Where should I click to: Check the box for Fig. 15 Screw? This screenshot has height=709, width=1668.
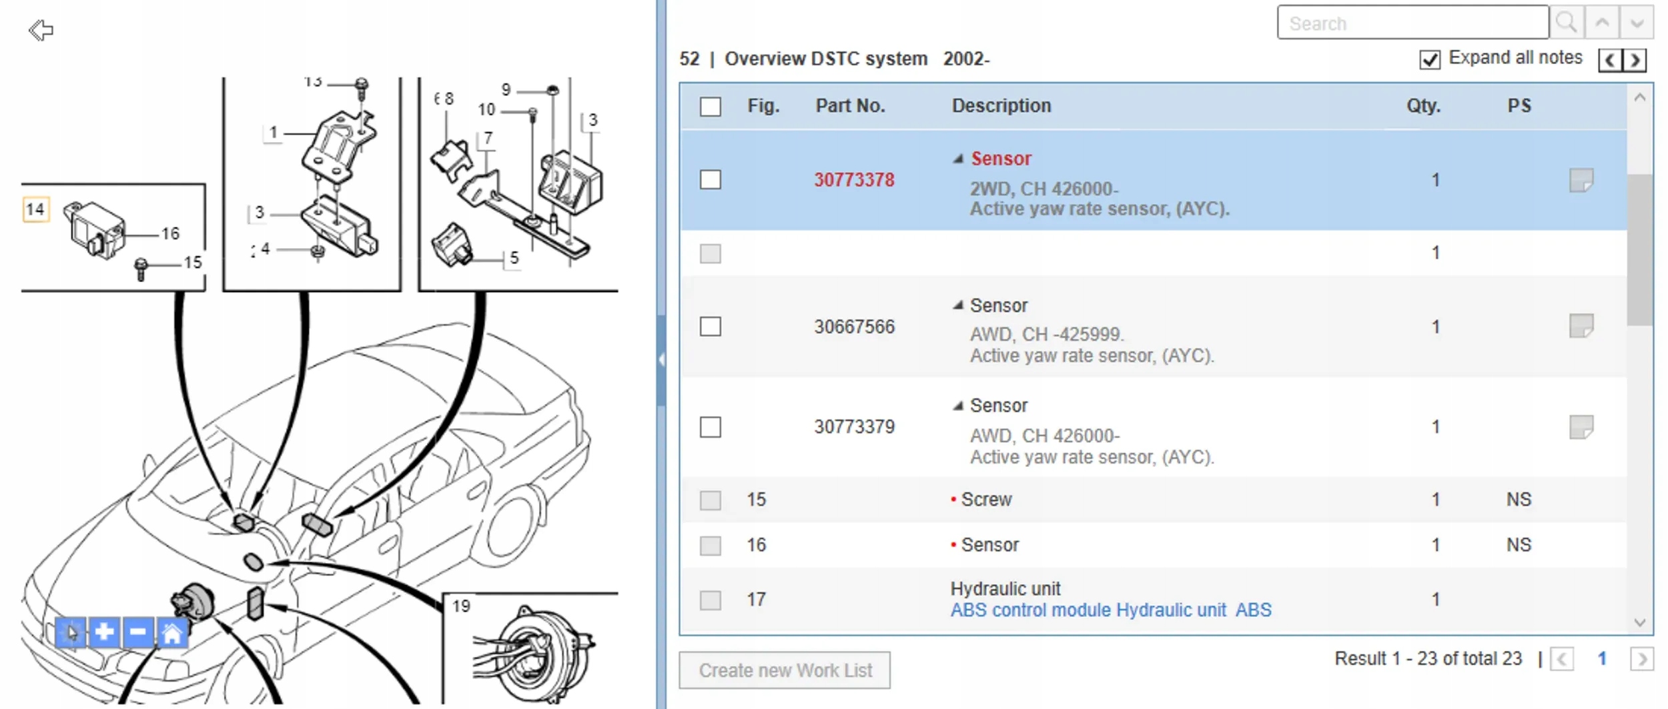click(710, 500)
